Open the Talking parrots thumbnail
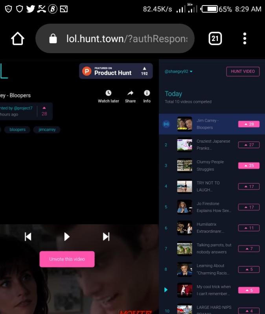Image resolution: width=265 pixels, height=314 pixels. coord(185,249)
